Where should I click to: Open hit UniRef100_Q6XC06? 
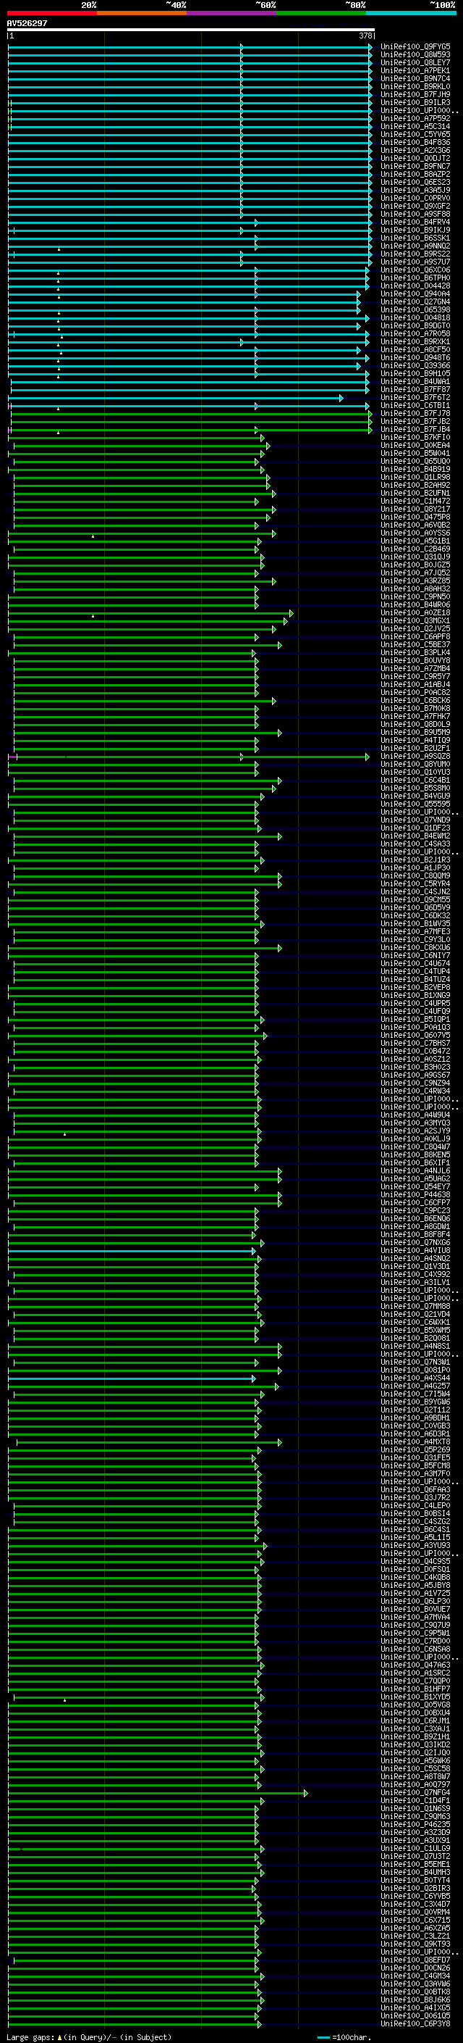coord(415,270)
